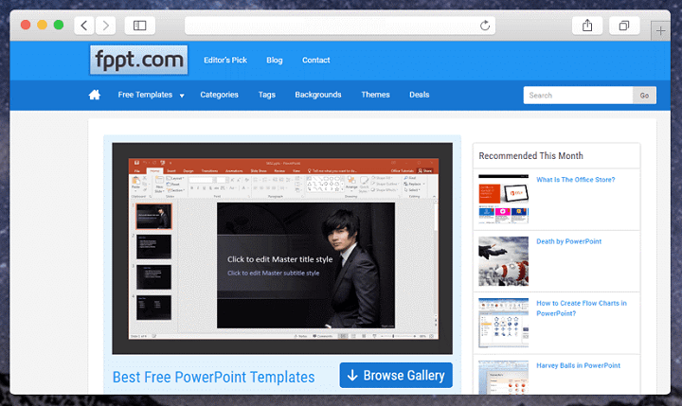Click the Browse Gallery button

396,375
